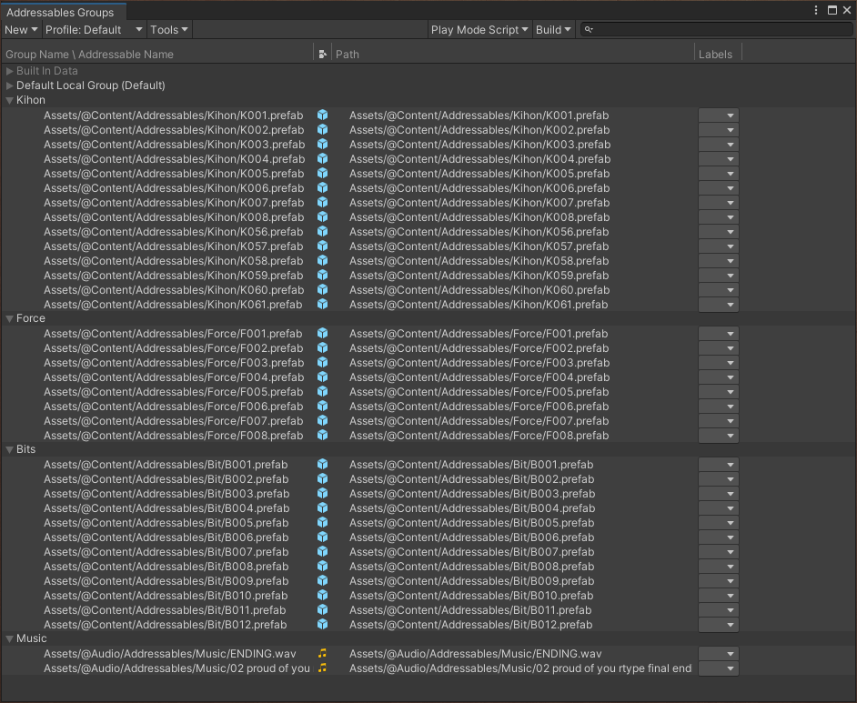The height and width of the screenshot is (703, 857).
Task: Expand the Built In Data group
Action: pyautogui.click(x=9, y=71)
